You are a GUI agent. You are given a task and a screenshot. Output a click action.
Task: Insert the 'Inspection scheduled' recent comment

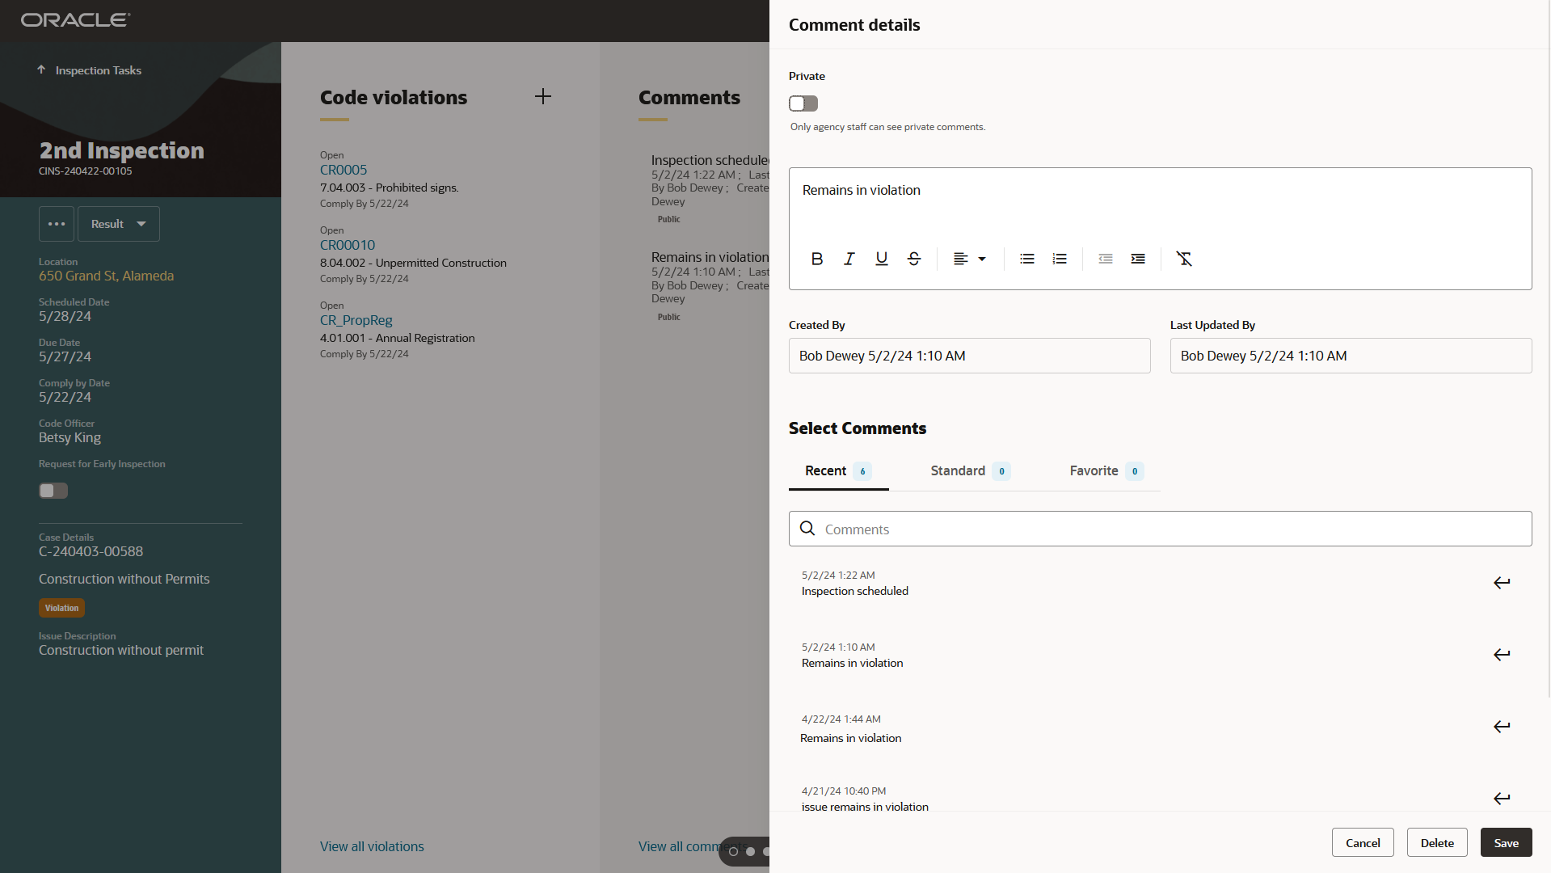tap(1502, 582)
